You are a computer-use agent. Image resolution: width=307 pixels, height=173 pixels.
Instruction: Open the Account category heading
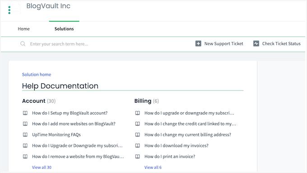tap(34, 101)
